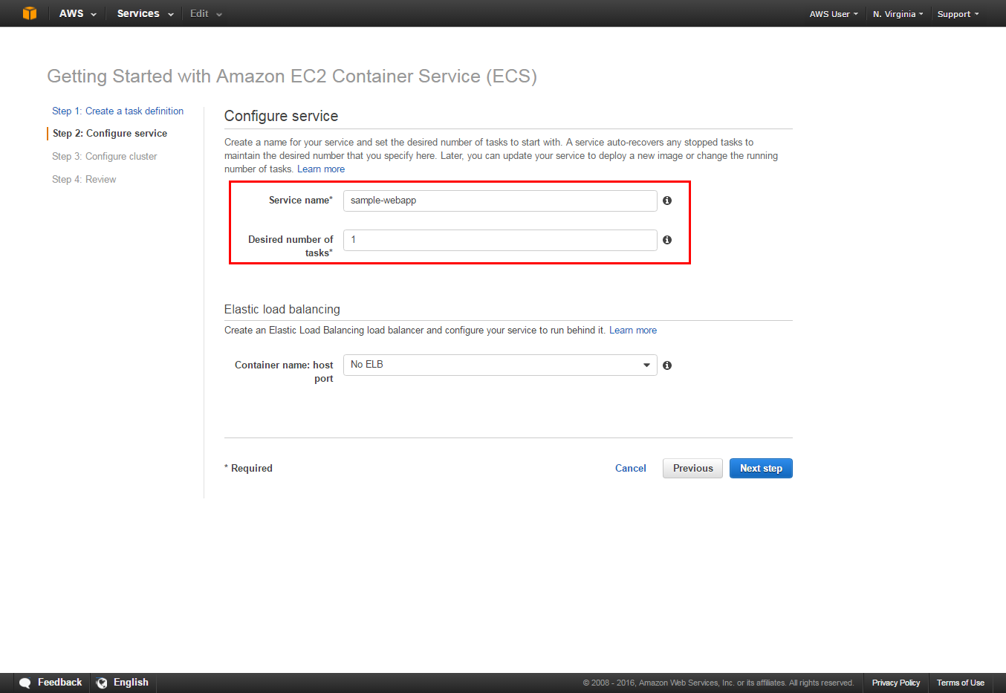This screenshot has width=1006, height=693.
Task: Open the Edit dropdown in the navbar
Action: (206, 13)
